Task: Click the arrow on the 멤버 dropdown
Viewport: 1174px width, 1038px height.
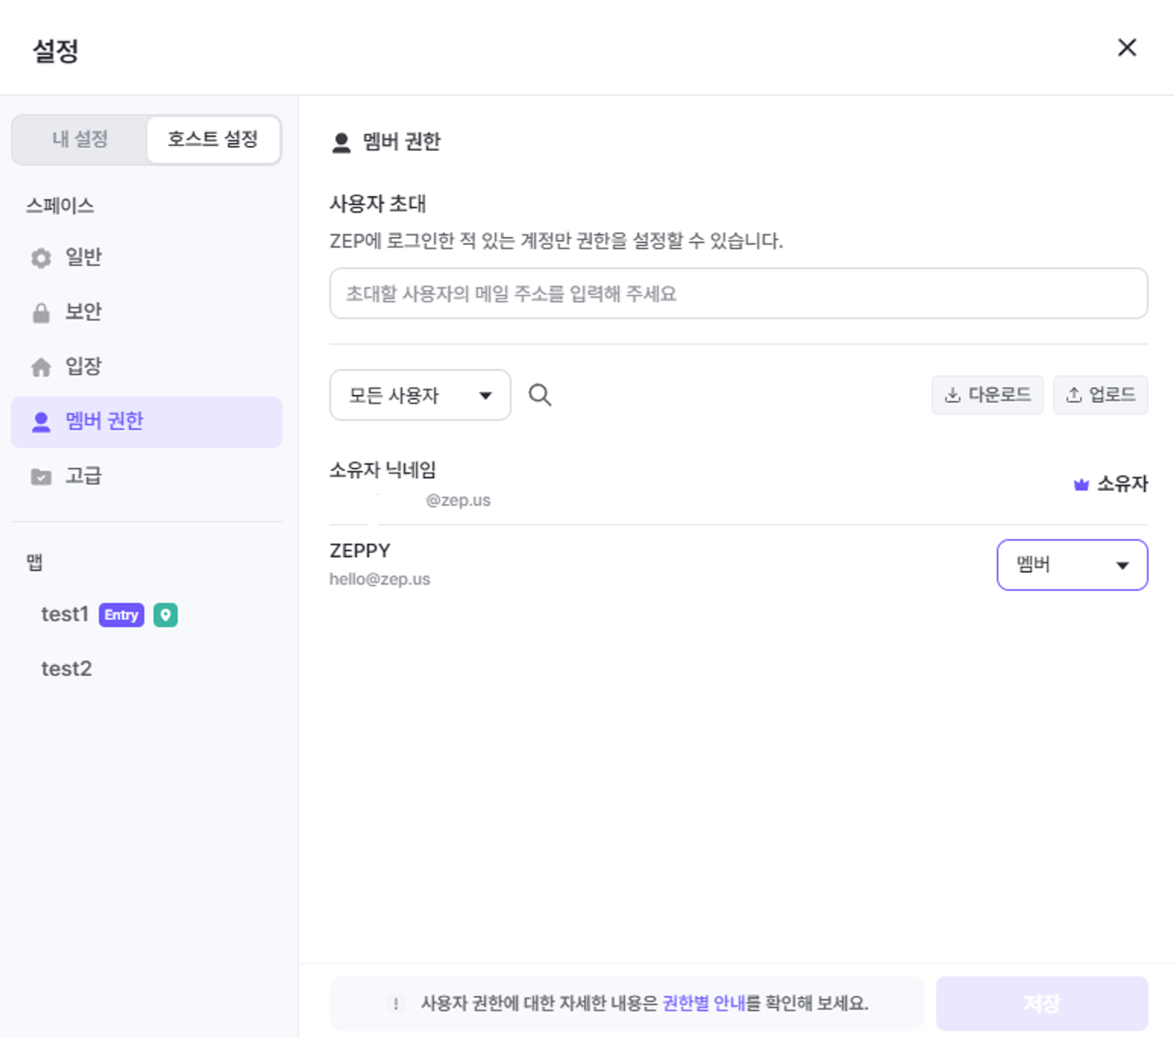Action: coord(1122,566)
